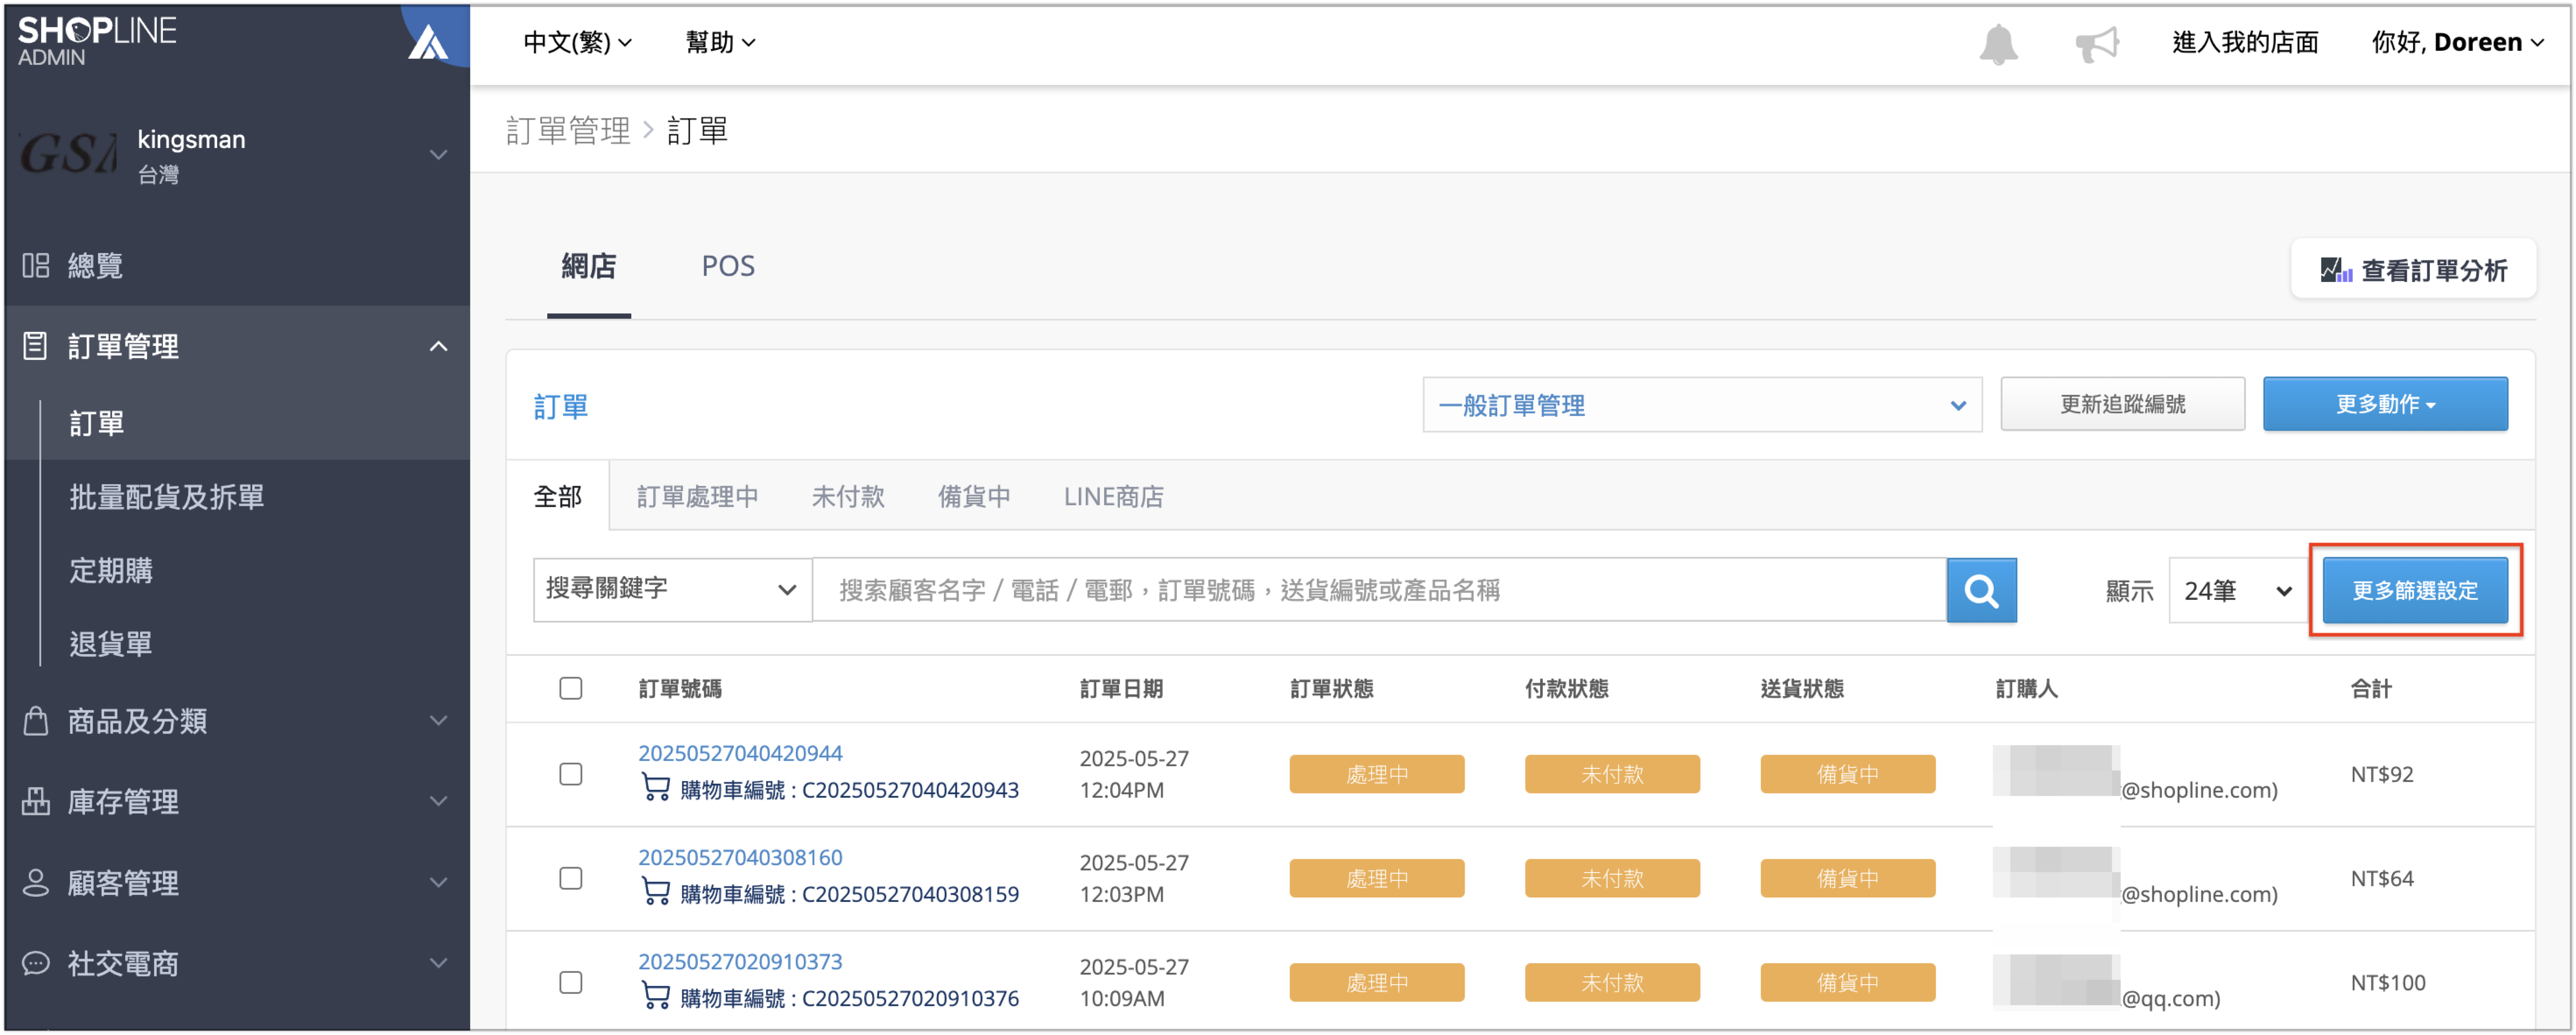Check the box for order 20250527040420944
This screenshot has width=2576, height=1035.
coord(570,774)
